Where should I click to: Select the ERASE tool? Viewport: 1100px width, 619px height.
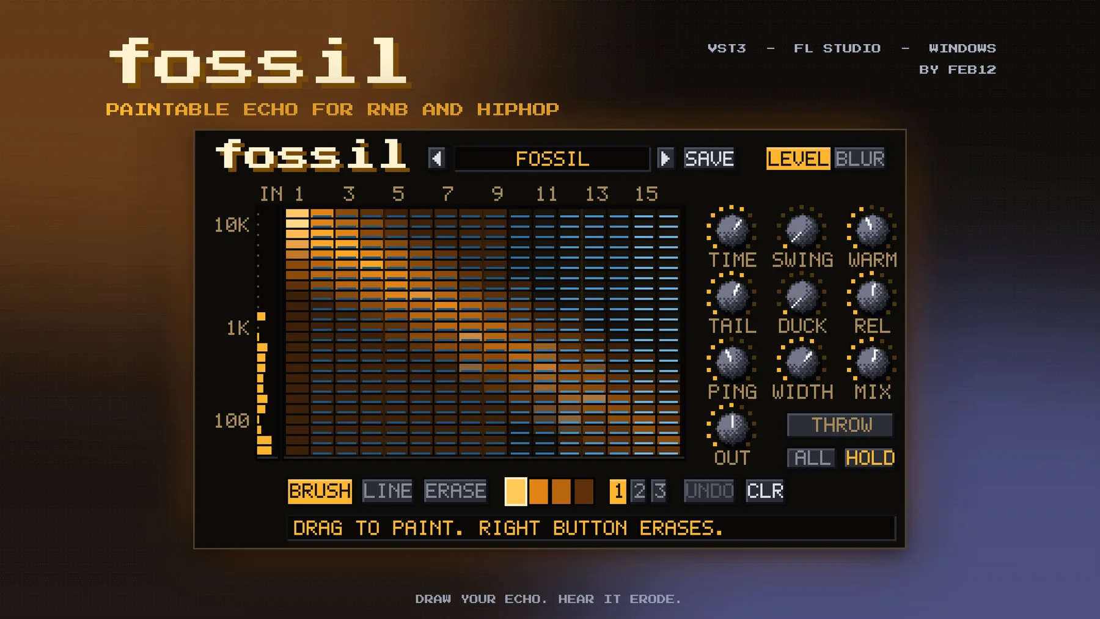(x=455, y=491)
